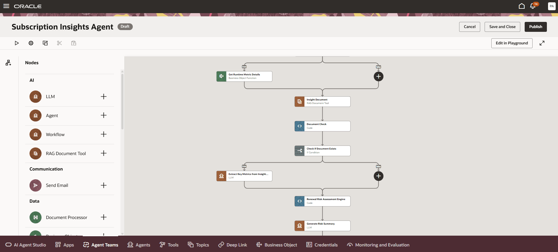This screenshot has width=558, height=252.
Task: Select Extract Key Metrics from Insight node
Action: click(244, 176)
